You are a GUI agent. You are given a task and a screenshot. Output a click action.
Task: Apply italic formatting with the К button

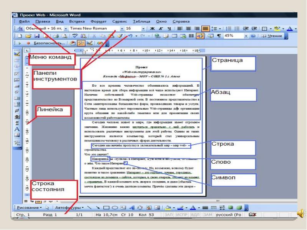[x=161, y=29]
